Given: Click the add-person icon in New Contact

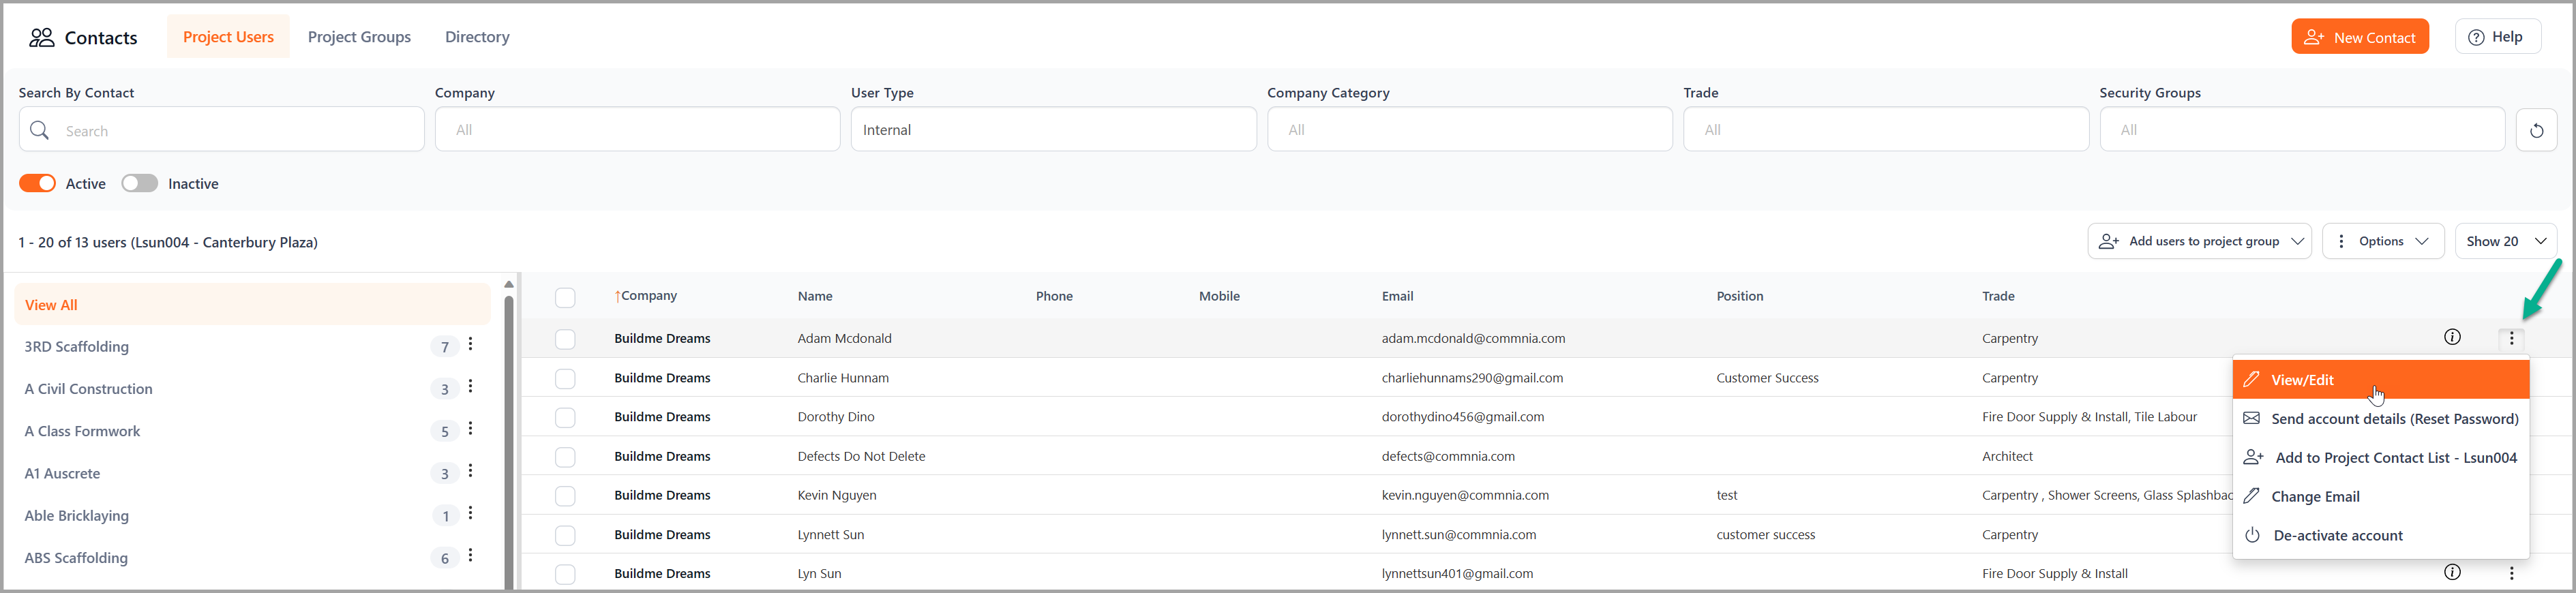Looking at the screenshot, I should click(x=2313, y=37).
